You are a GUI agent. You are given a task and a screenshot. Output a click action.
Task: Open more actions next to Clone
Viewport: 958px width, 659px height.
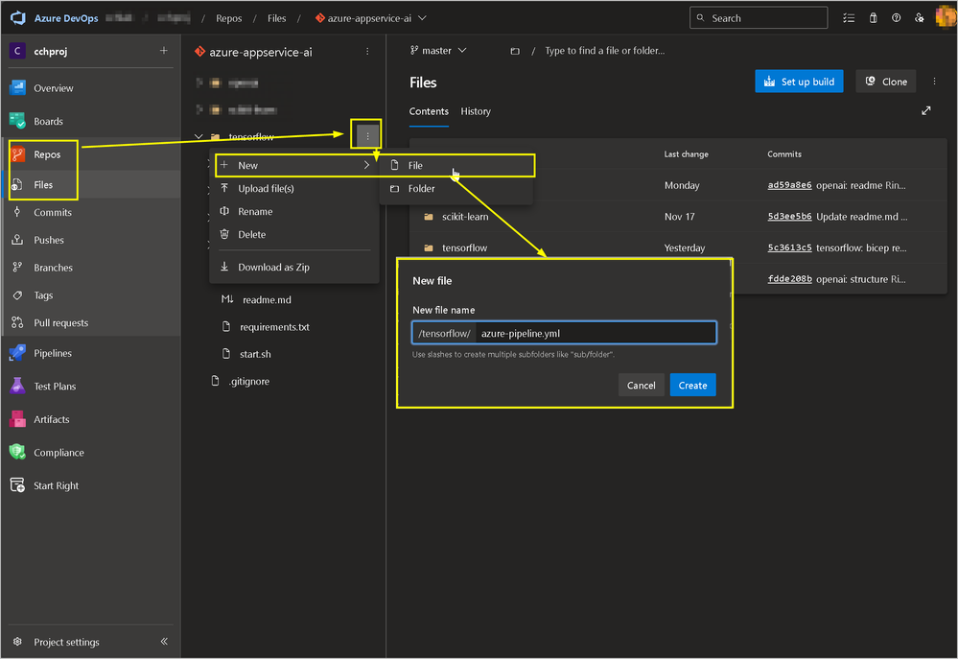click(x=934, y=82)
